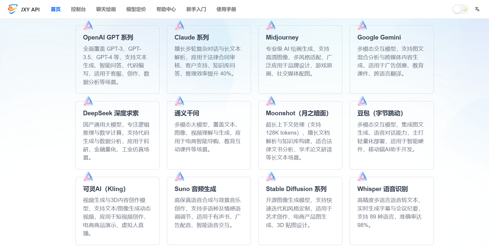Click the icon above Stable Diffusion 系列
This screenshot has height=248, width=489.
271,176
